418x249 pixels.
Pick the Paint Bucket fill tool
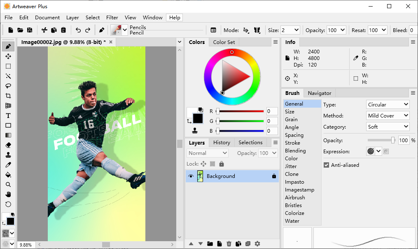[x=8, y=175]
